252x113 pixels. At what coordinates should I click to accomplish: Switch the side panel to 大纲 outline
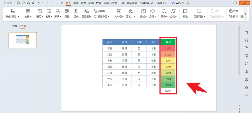click(x=14, y=26)
